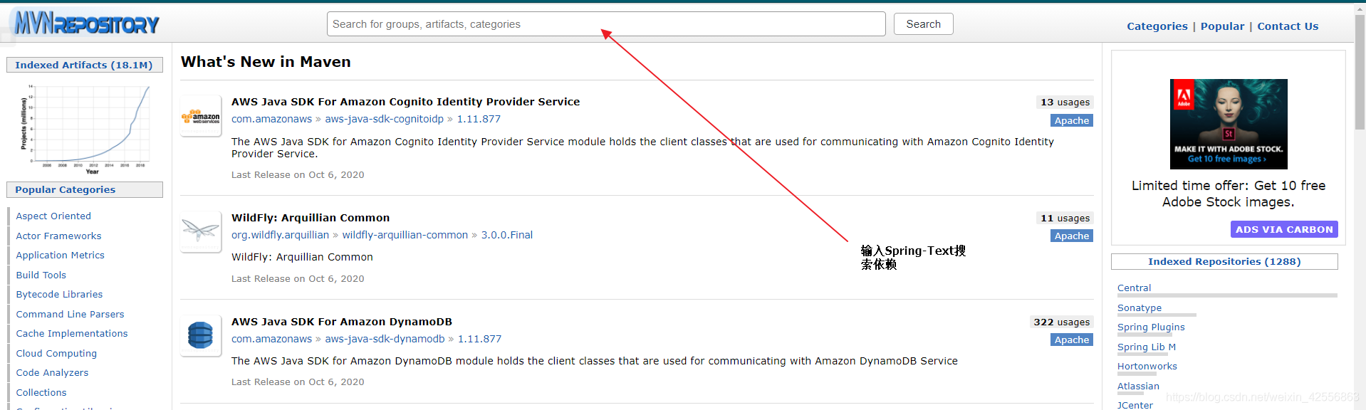The image size is (1366, 410).
Task: Open the Popular Categories header link
Action: (x=84, y=189)
